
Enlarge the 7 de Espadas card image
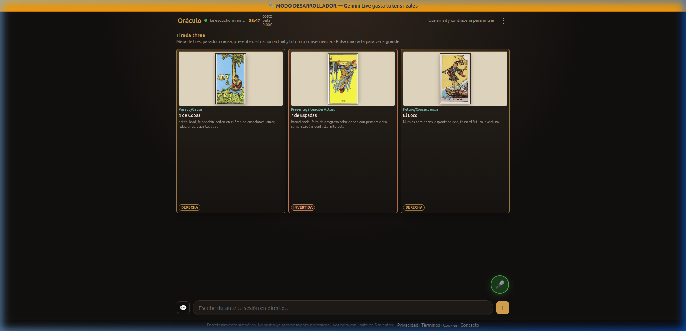(343, 79)
